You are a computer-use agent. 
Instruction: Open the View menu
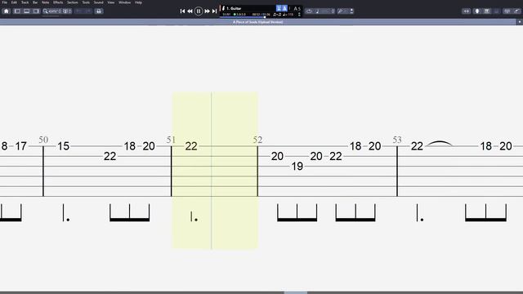[x=111, y=2]
